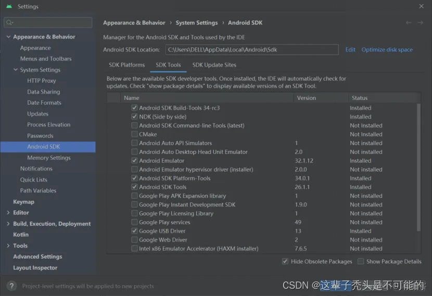Screen dimensions: 432x296
Task: Click the Android SDK Location path field
Action: point(252,49)
